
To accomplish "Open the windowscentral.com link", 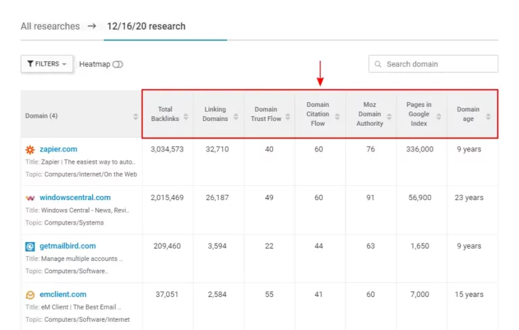I will point(75,197).
